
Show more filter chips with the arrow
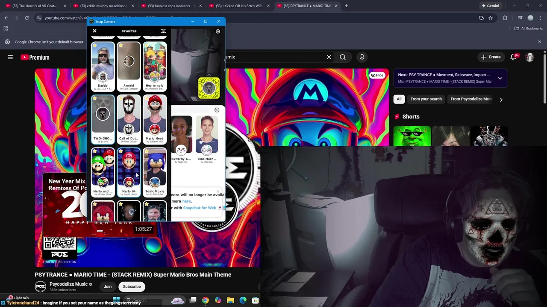pos(501,99)
